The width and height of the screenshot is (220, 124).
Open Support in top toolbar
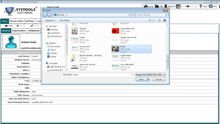170,6
